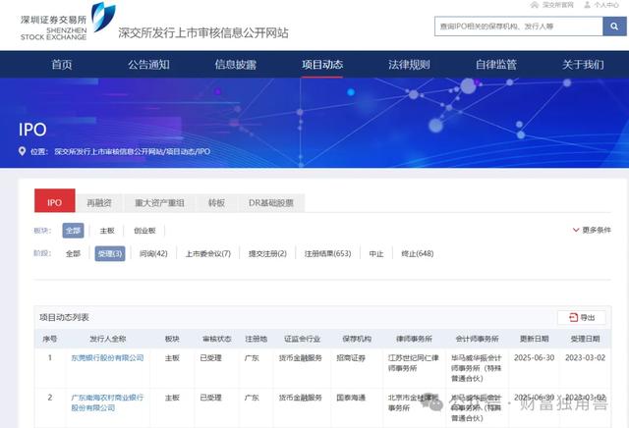Screen dimensions: 629x428
Task: Click the Shenzhen Stock Exchange logo
Action: [68, 21]
